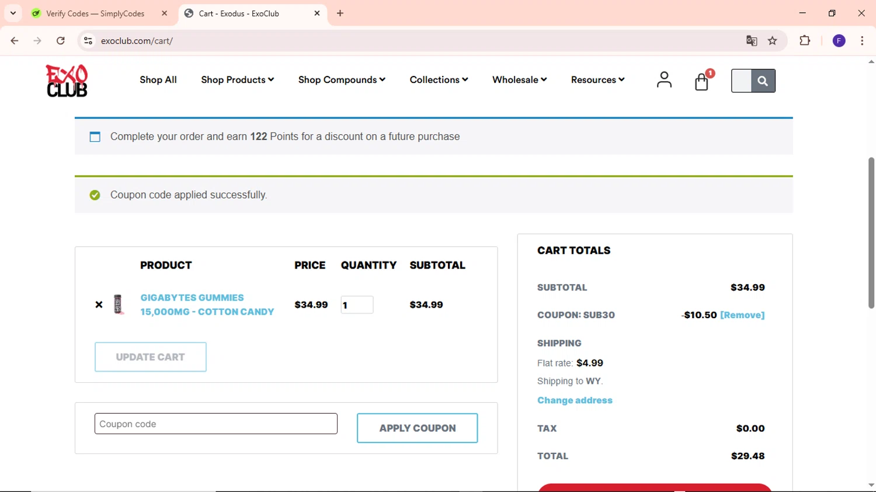This screenshot has width=876, height=492.
Task: Open the account user icon
Action: [x=664, y=80]
